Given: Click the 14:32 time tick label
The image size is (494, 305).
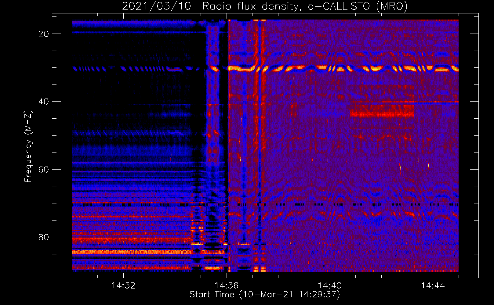Looking at the screenshot, I should [123, 286].
